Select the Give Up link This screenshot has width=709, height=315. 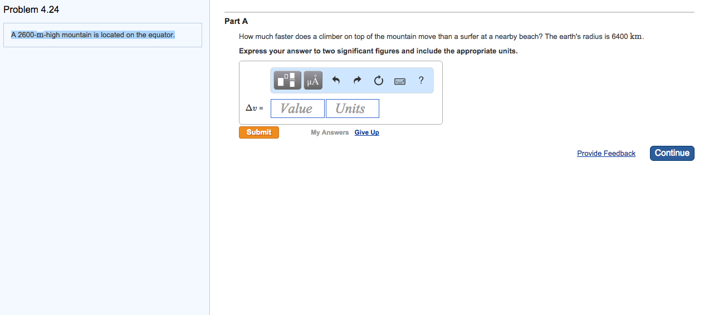pos(366,132)
